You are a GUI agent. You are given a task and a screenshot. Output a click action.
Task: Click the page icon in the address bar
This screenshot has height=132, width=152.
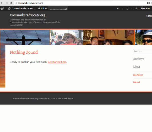[16, 3]
